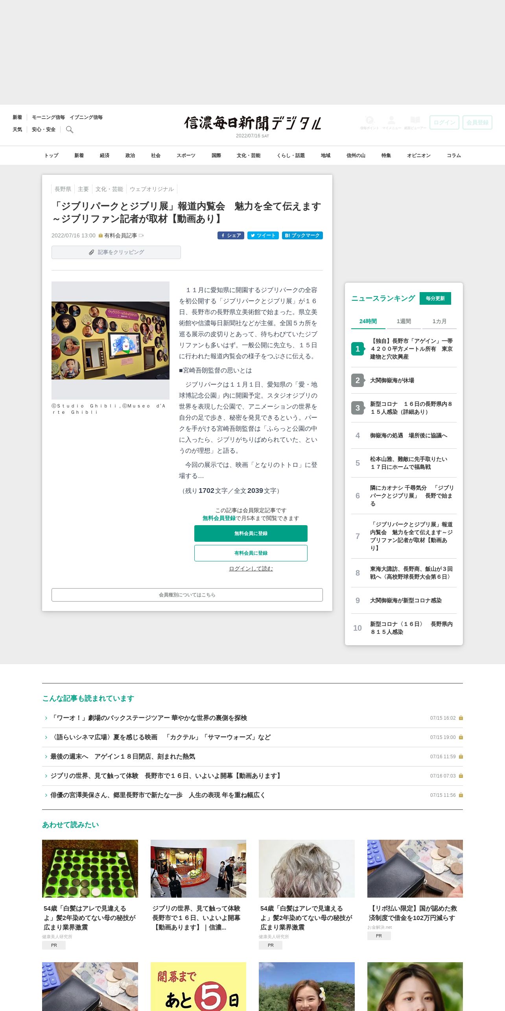Viewport: 505px width, 1011px height.
Task: Switch ranking to 1カ月 tab
Action: [x=439, y=321]
